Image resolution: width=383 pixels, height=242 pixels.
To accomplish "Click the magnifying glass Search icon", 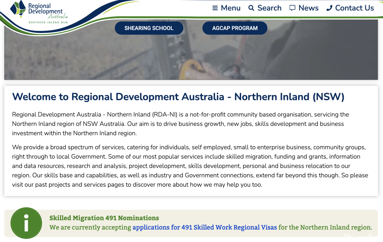I will tap(251, 8).
